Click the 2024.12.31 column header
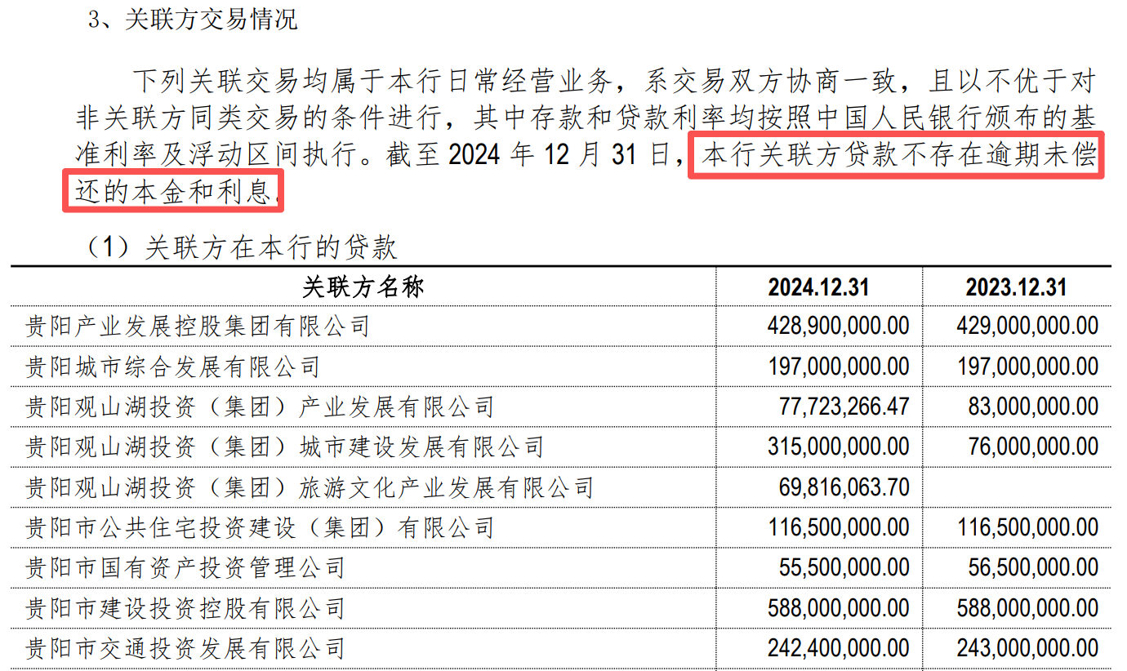The height and width of the screenshot is (671, 1127). click(x=818, y=287)
